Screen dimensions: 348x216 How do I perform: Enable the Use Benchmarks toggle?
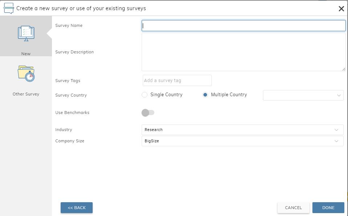point(148,113)
